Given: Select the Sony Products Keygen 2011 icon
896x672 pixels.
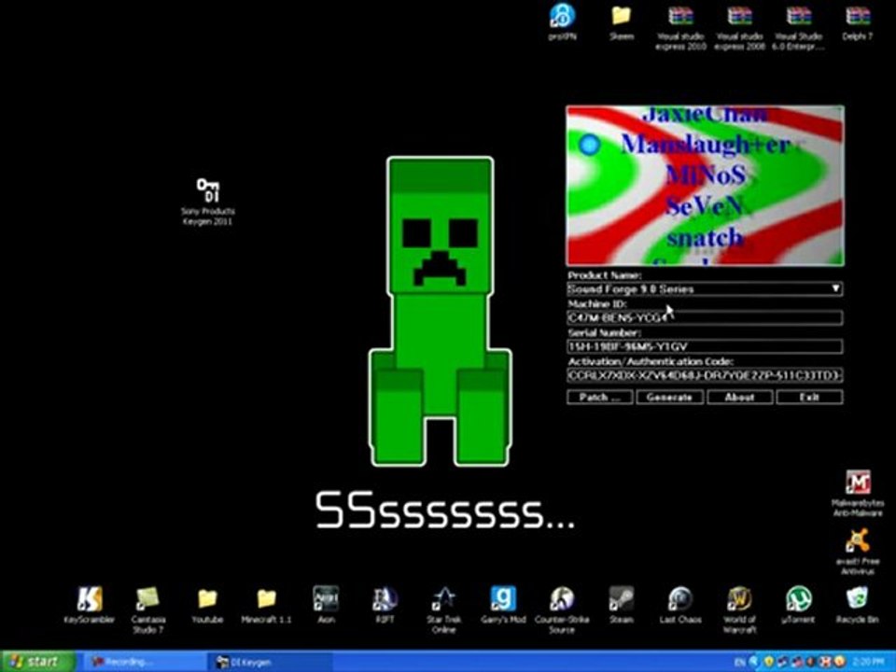Looking at the screenshot, I should 207,202.
